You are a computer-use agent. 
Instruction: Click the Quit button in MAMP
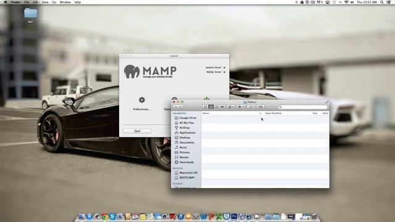137,131
